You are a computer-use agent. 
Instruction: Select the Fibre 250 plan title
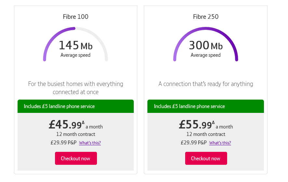click(206, 17)
